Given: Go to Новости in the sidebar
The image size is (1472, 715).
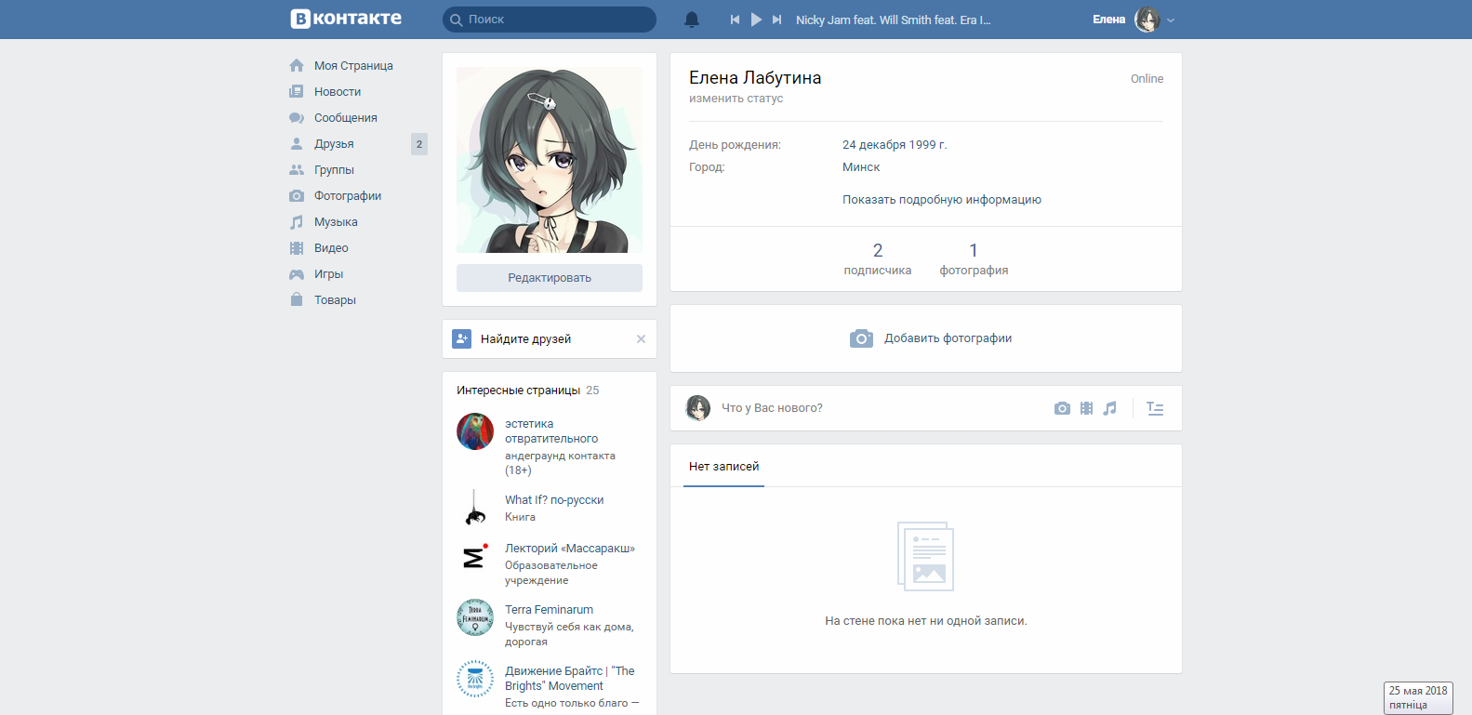Looking at the screenshot, I should point(338,92).
